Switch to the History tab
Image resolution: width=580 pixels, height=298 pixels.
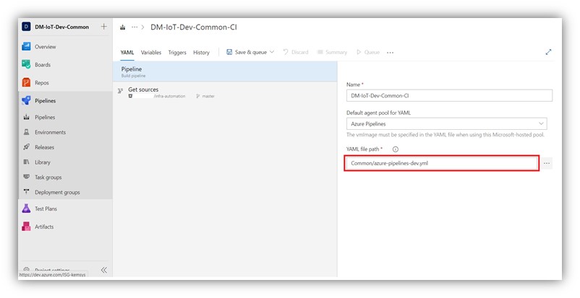coord(201,53)
